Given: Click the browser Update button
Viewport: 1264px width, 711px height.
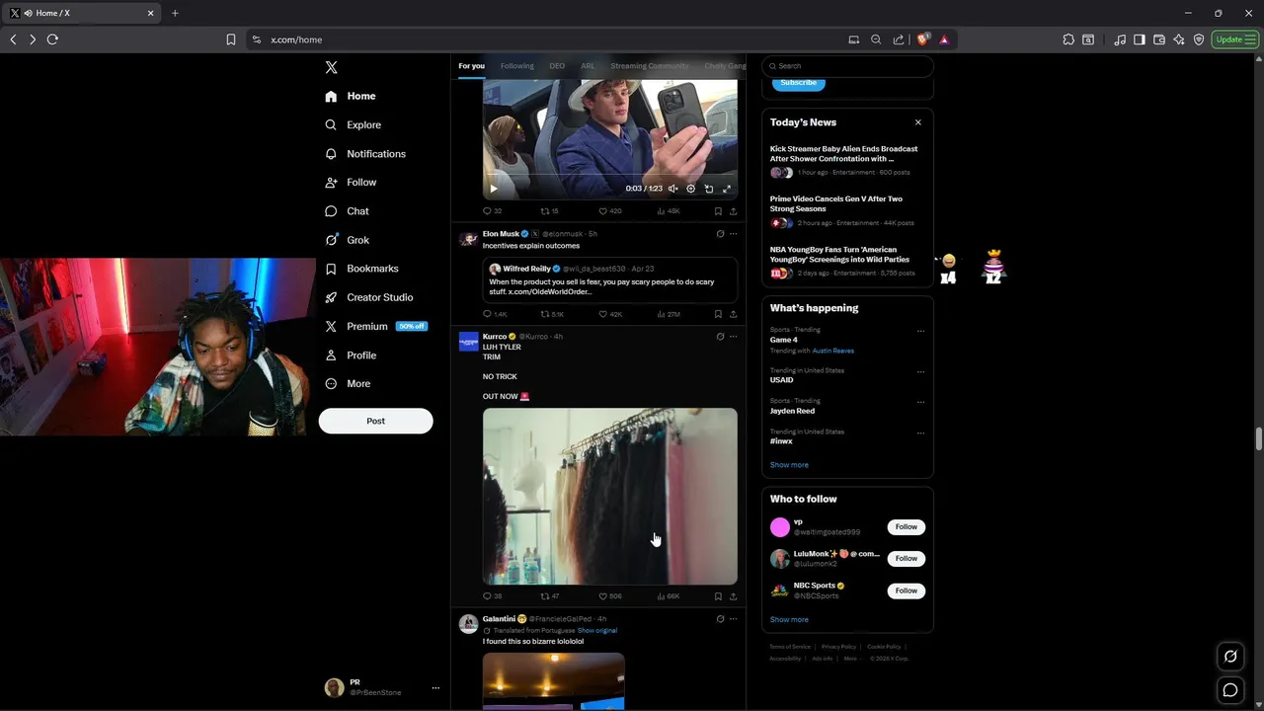Looking at the screenshot, I should (1233, 39).
